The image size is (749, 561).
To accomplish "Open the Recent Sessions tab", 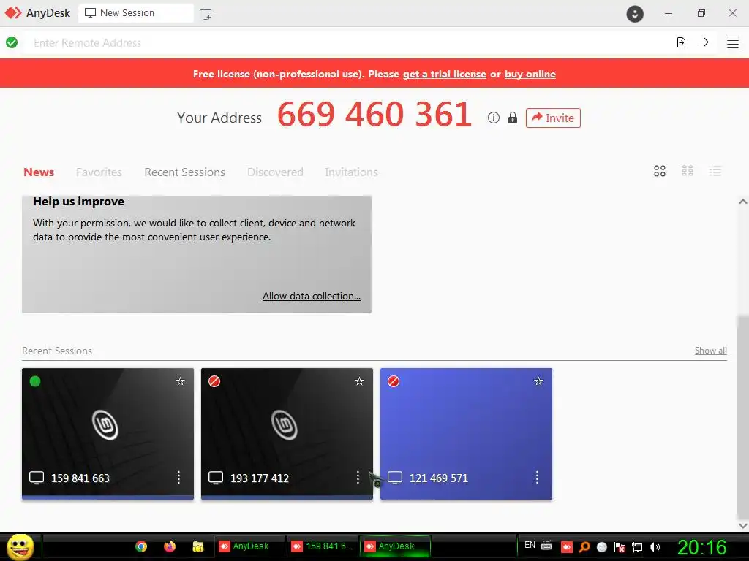I will click(x=184, y=172).
